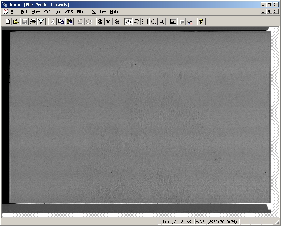Open the Help menu
This screenshot has width=281, height=226.
(114, 12)
